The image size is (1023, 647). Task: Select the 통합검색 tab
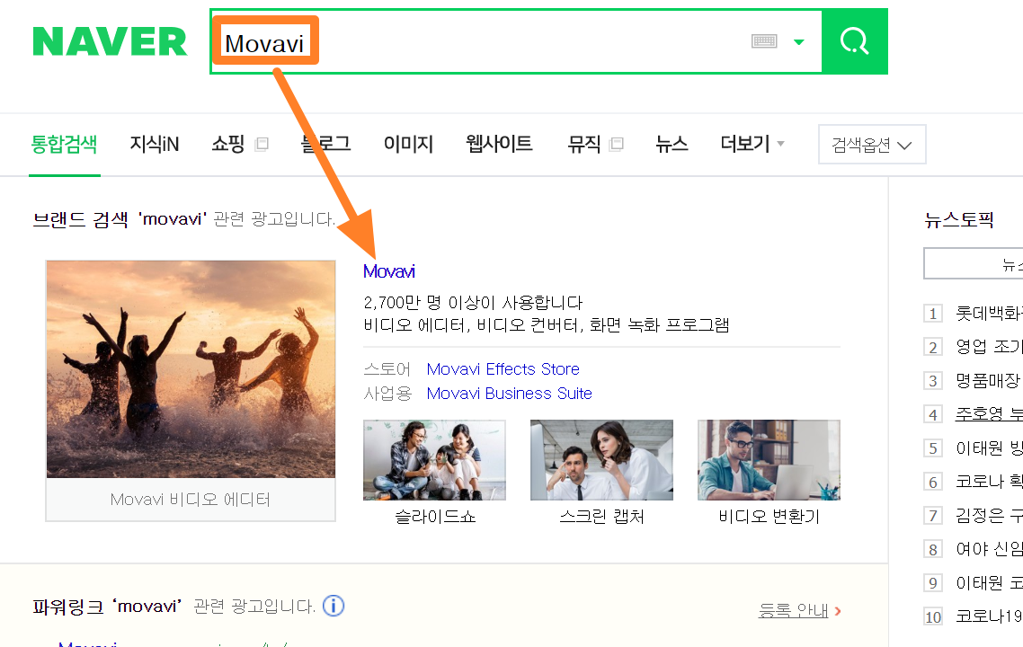point(65,144)
